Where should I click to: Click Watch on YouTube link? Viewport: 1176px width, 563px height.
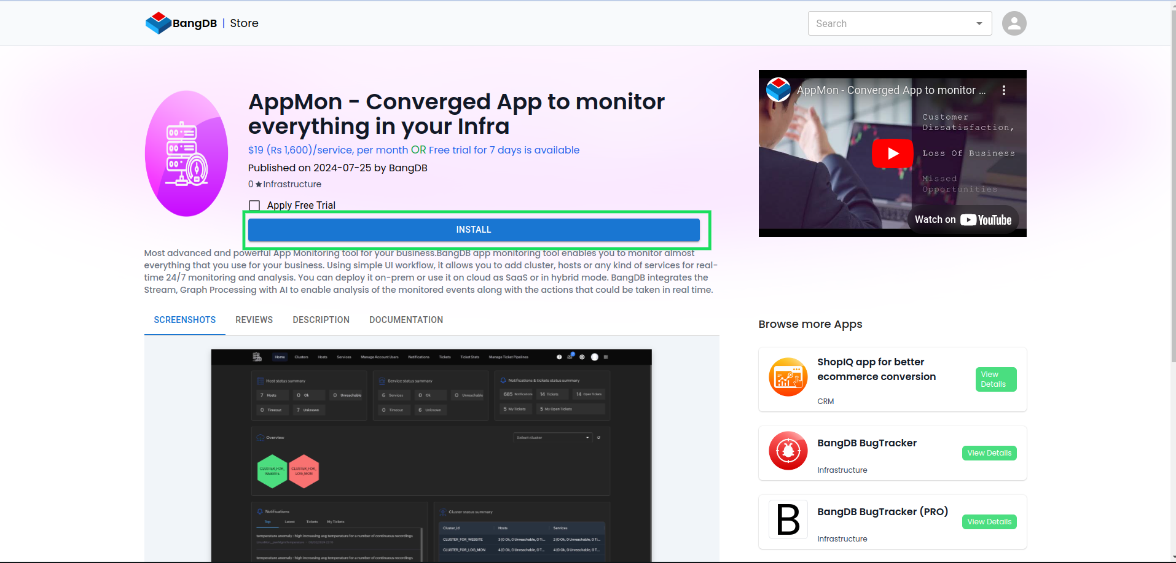click(x=963, y=220)
